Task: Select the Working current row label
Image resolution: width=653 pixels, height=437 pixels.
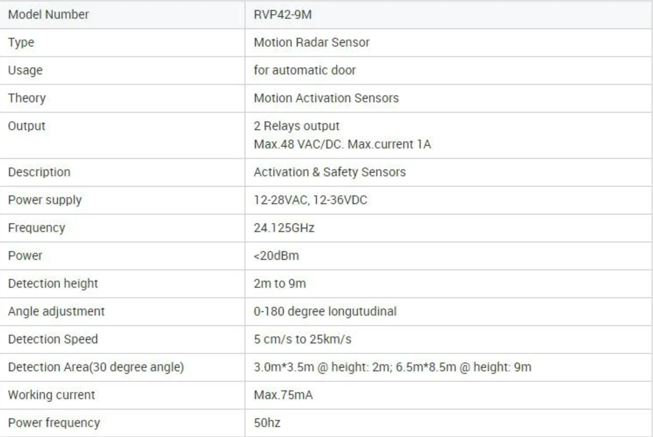Action: 51,395
